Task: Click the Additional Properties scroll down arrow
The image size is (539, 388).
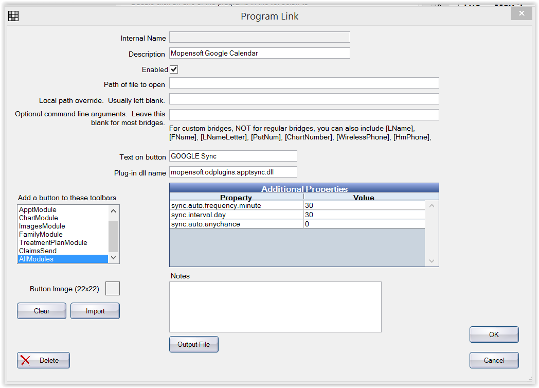Action: click(432, 261)
